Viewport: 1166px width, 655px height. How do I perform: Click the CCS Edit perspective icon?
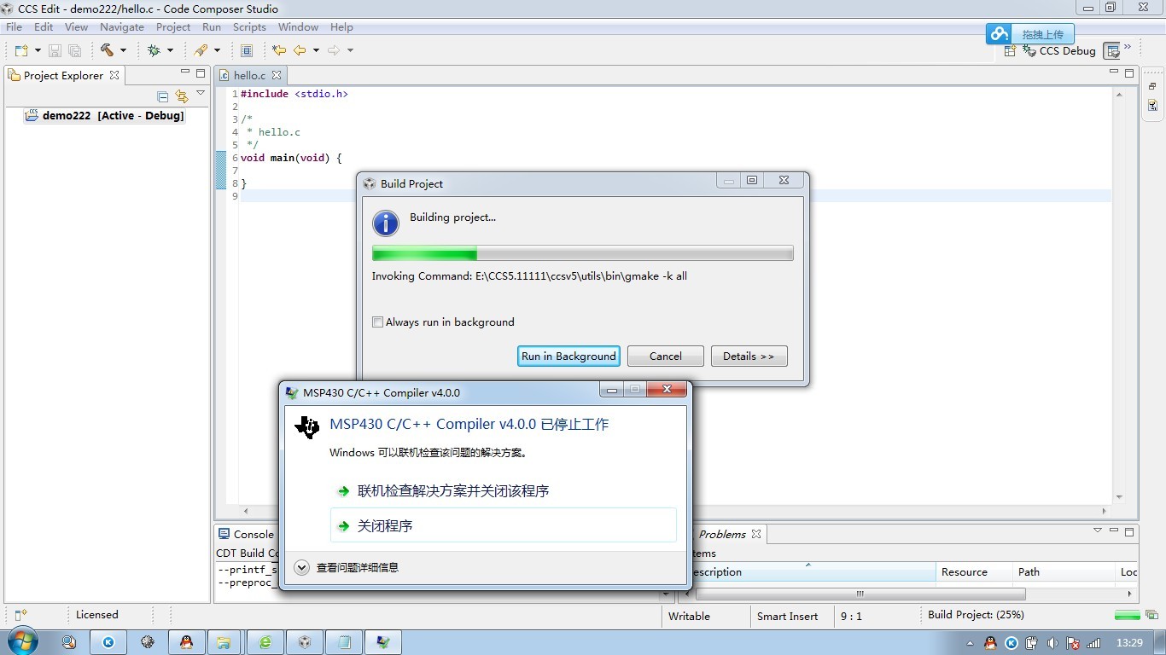tap(1111, 50)
